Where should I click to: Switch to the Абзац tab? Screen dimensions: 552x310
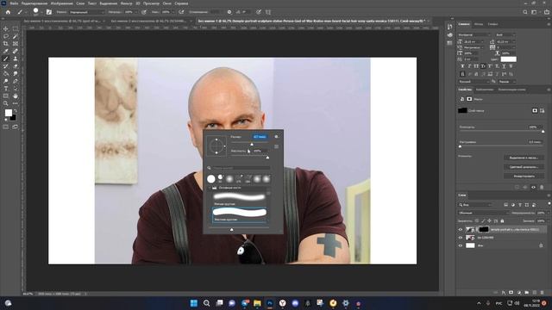click(x=479, y=24)
